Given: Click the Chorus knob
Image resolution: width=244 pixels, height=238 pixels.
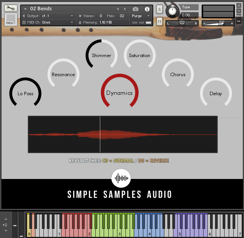Looking at the screenshot, I should coord(178,73).
